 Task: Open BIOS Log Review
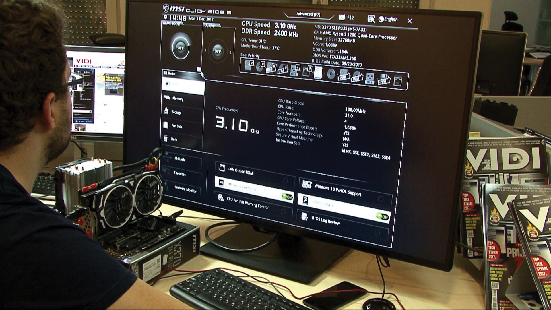click(x=326, y=221)
